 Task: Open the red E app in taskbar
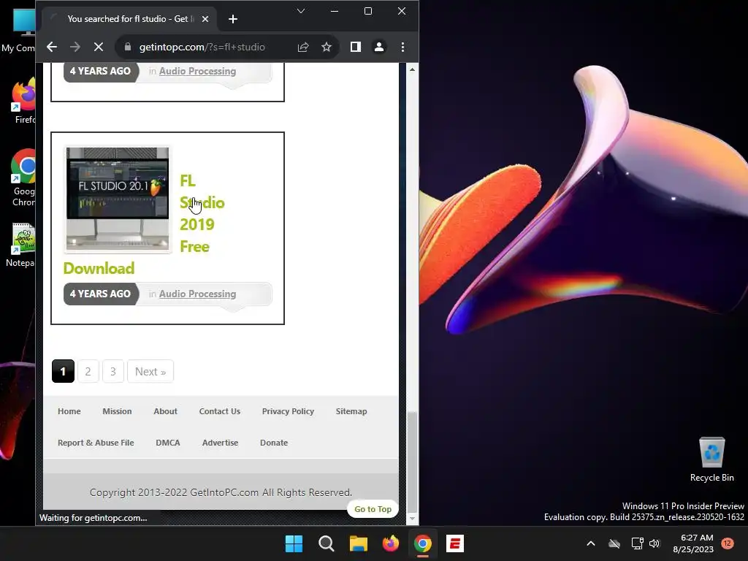(455, 543)
